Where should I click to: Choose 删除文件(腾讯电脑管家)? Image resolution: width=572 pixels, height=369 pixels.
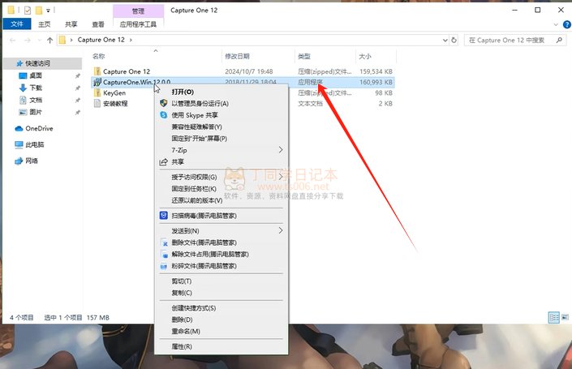tap(221, 242)
